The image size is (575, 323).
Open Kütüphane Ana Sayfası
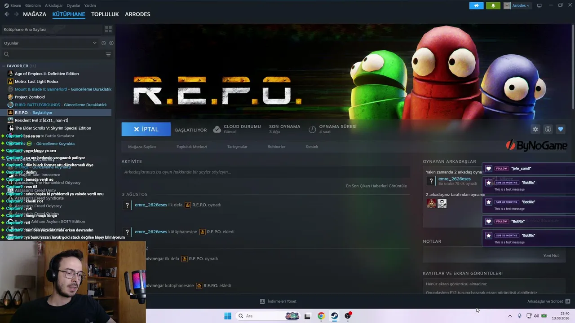pos(51,29)
